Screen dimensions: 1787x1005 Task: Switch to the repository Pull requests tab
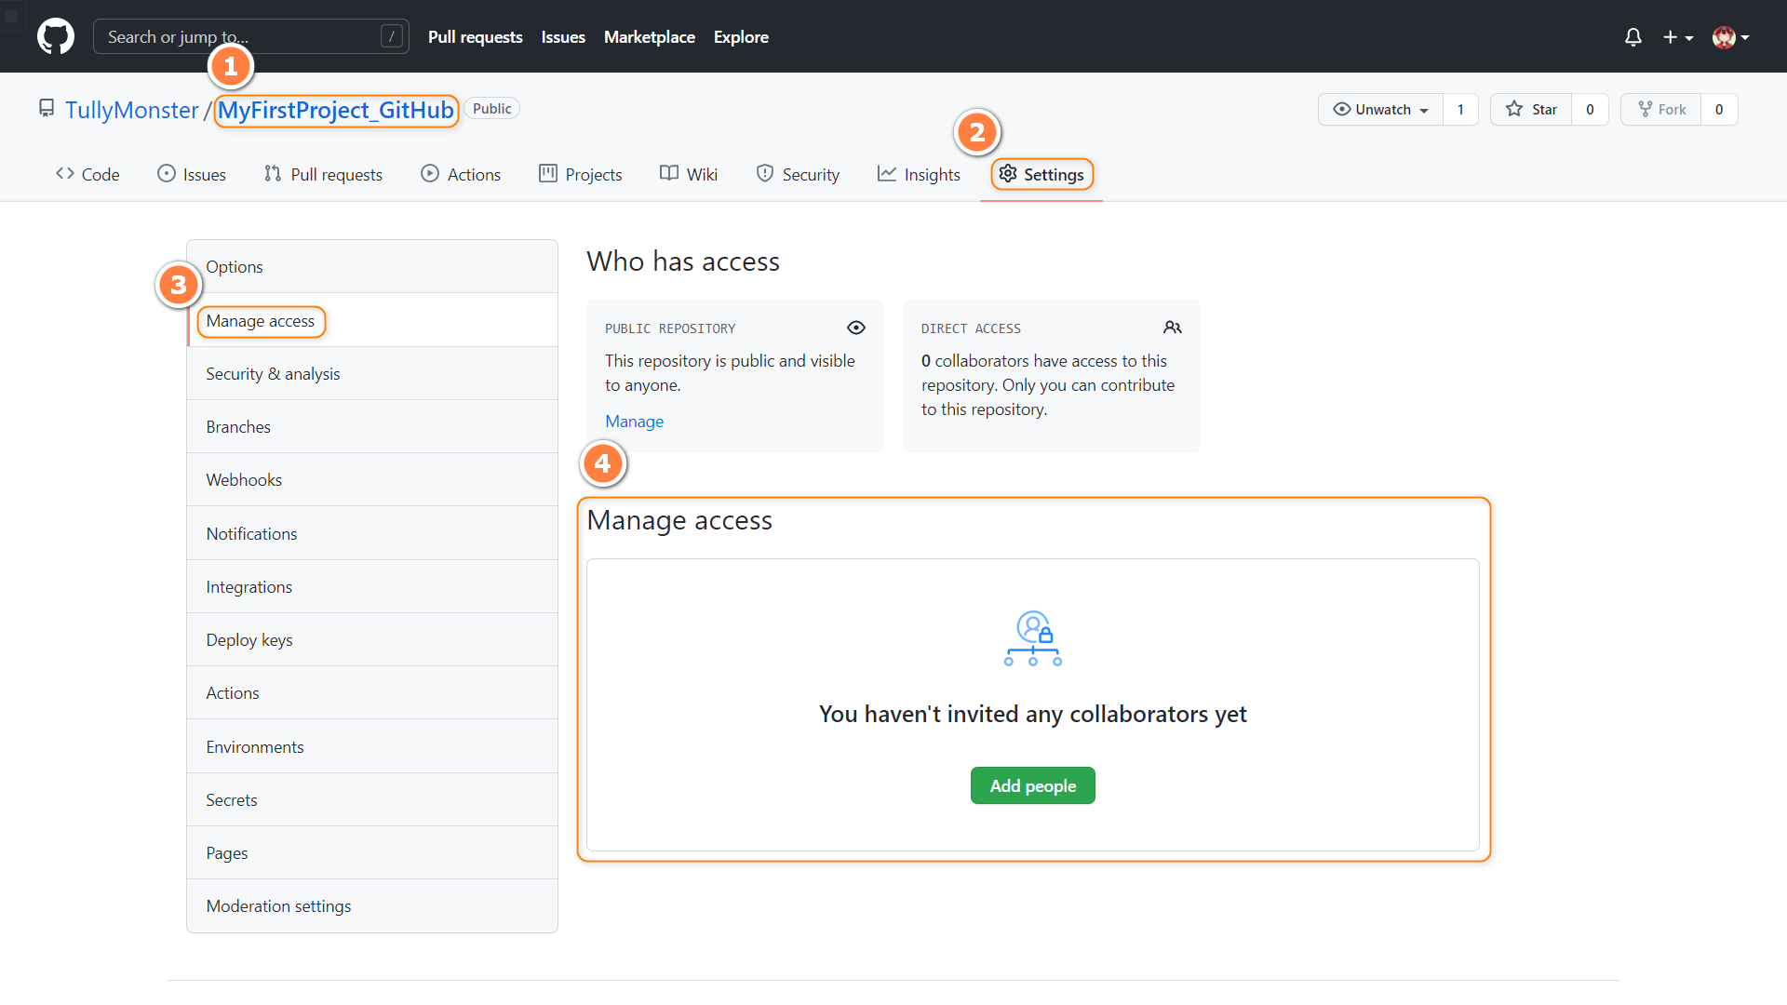pyautogui.click(x=323, y=174)
